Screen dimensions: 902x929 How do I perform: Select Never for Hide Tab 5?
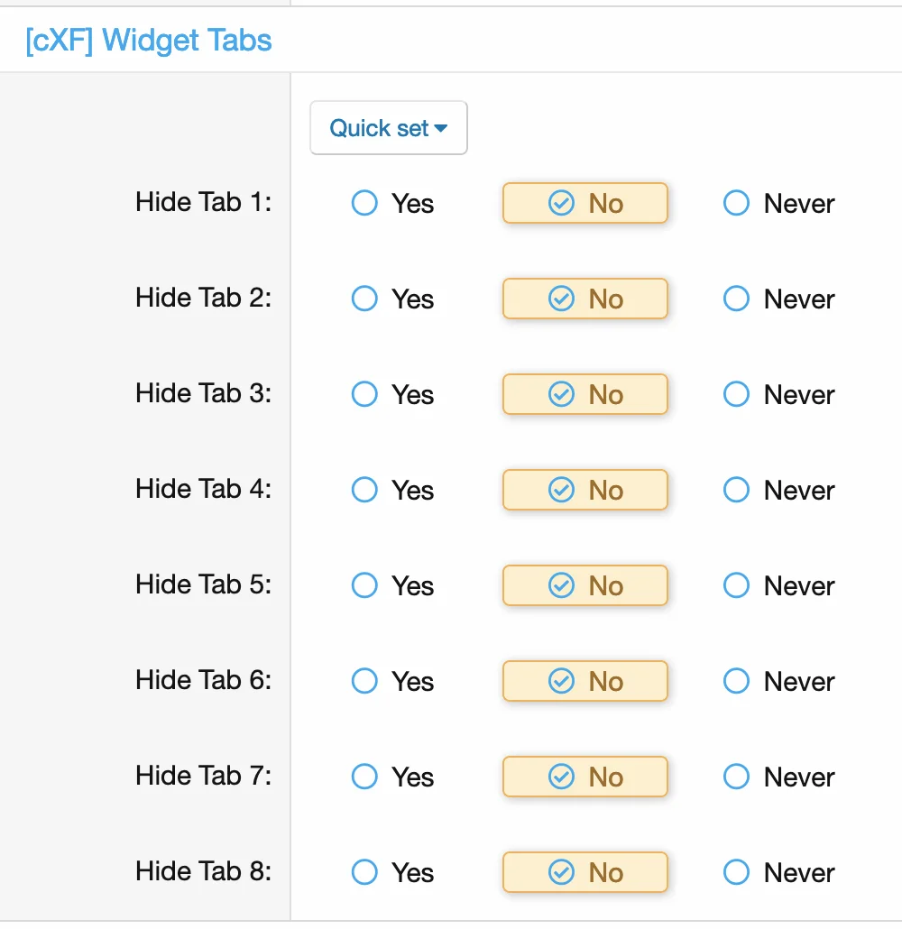pos(736,585)
